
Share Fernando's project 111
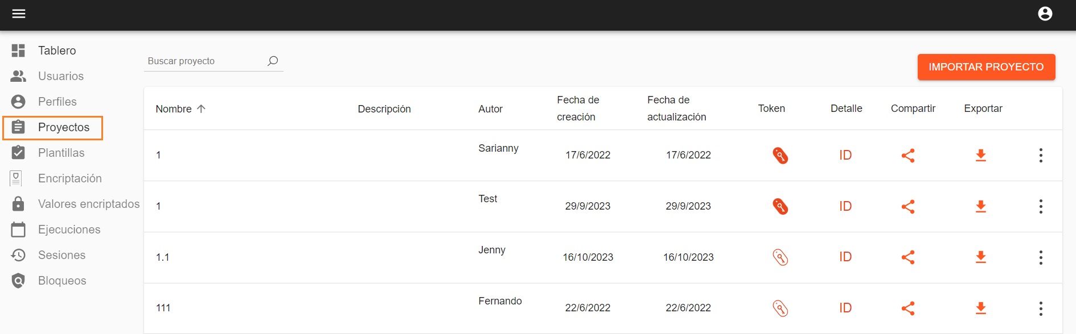point(908,308)
